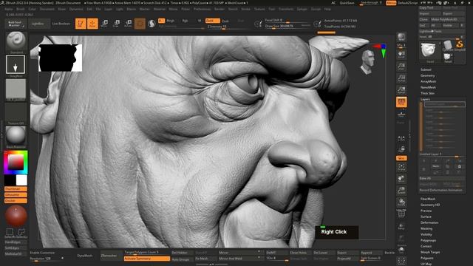Toggle the Zadd button
Screen dimensions: 473x266
(212, 21)
